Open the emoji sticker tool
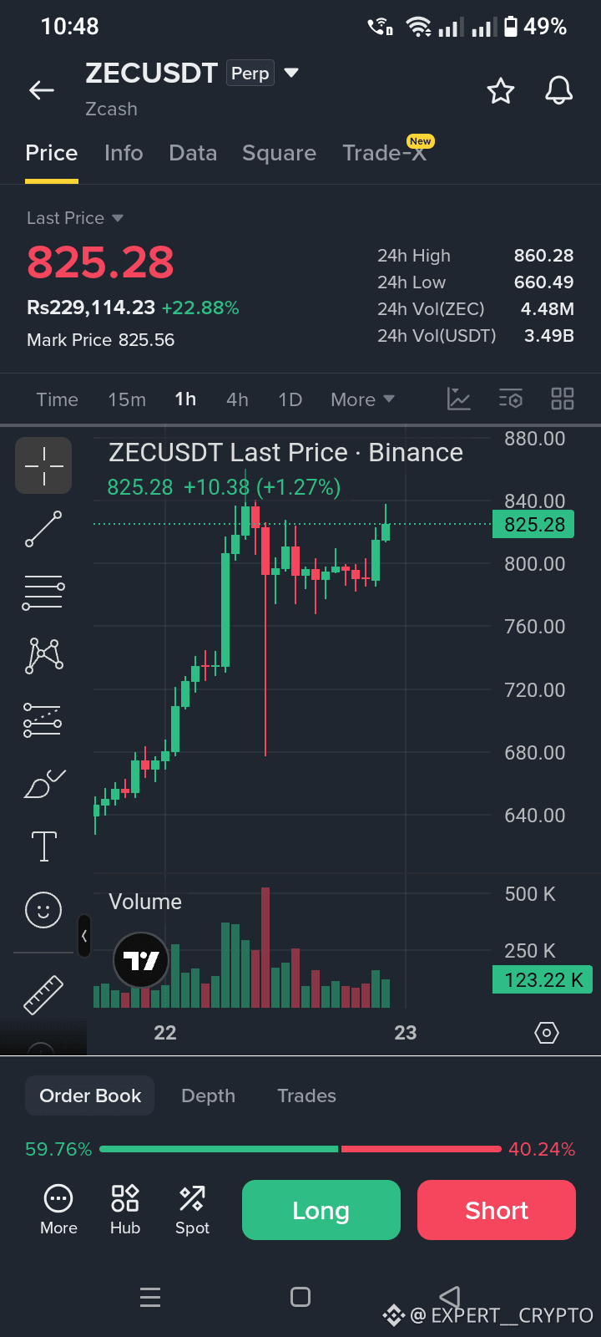Screen dimensions: 601x1337 [x=43, y=909]
